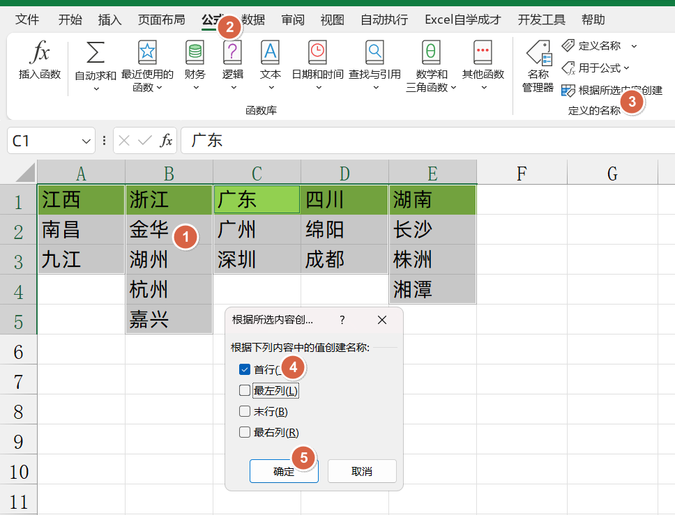Enable the Right column (最右列) checkbox

245,432
